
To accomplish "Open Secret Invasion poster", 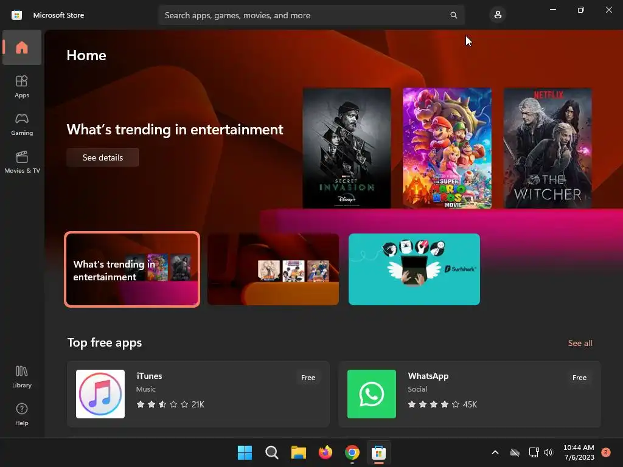I will click(346, 148).
